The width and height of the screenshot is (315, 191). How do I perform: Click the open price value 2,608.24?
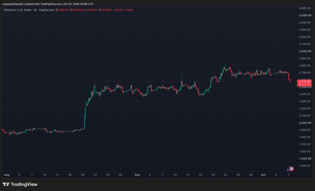[63, 10]
